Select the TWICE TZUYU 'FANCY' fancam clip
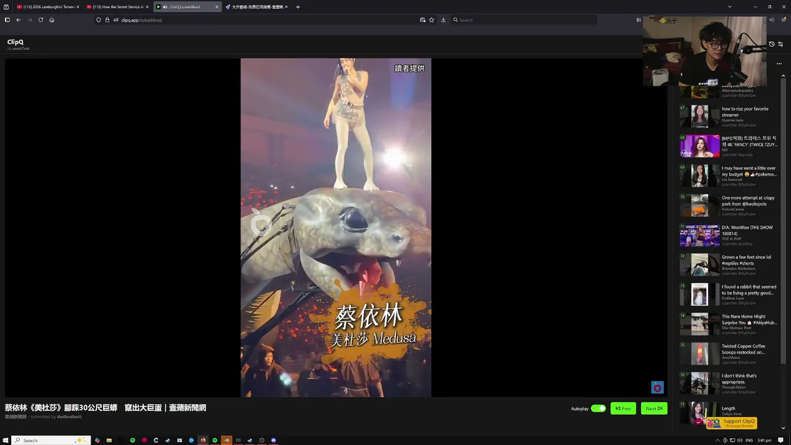Viewport: 791px width, 445px height. (x=729, y=146)
